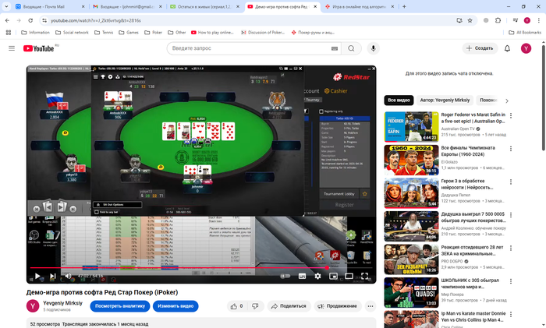Open a new browser tab
The width and height of the screenshot is (546, 328).
(404, 6)
